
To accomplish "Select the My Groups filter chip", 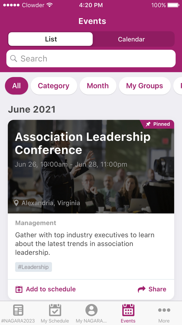I will tap(145, 86).
